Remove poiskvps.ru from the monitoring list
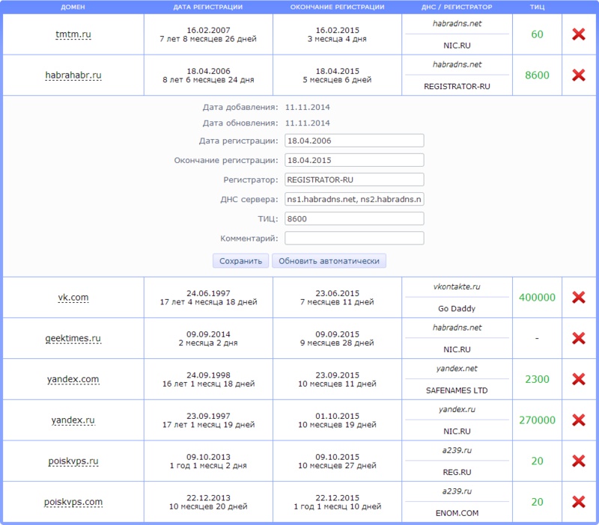Viewport: 599px width, 525px height. 580,461
